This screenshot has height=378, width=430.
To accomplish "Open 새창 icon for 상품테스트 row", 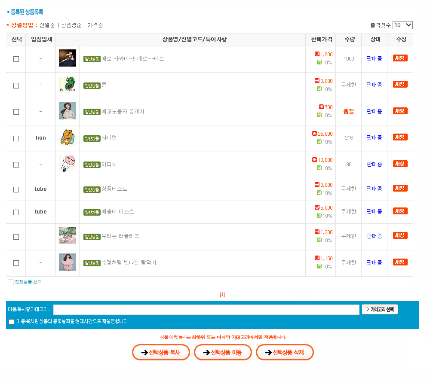I will tap(400, 188).
